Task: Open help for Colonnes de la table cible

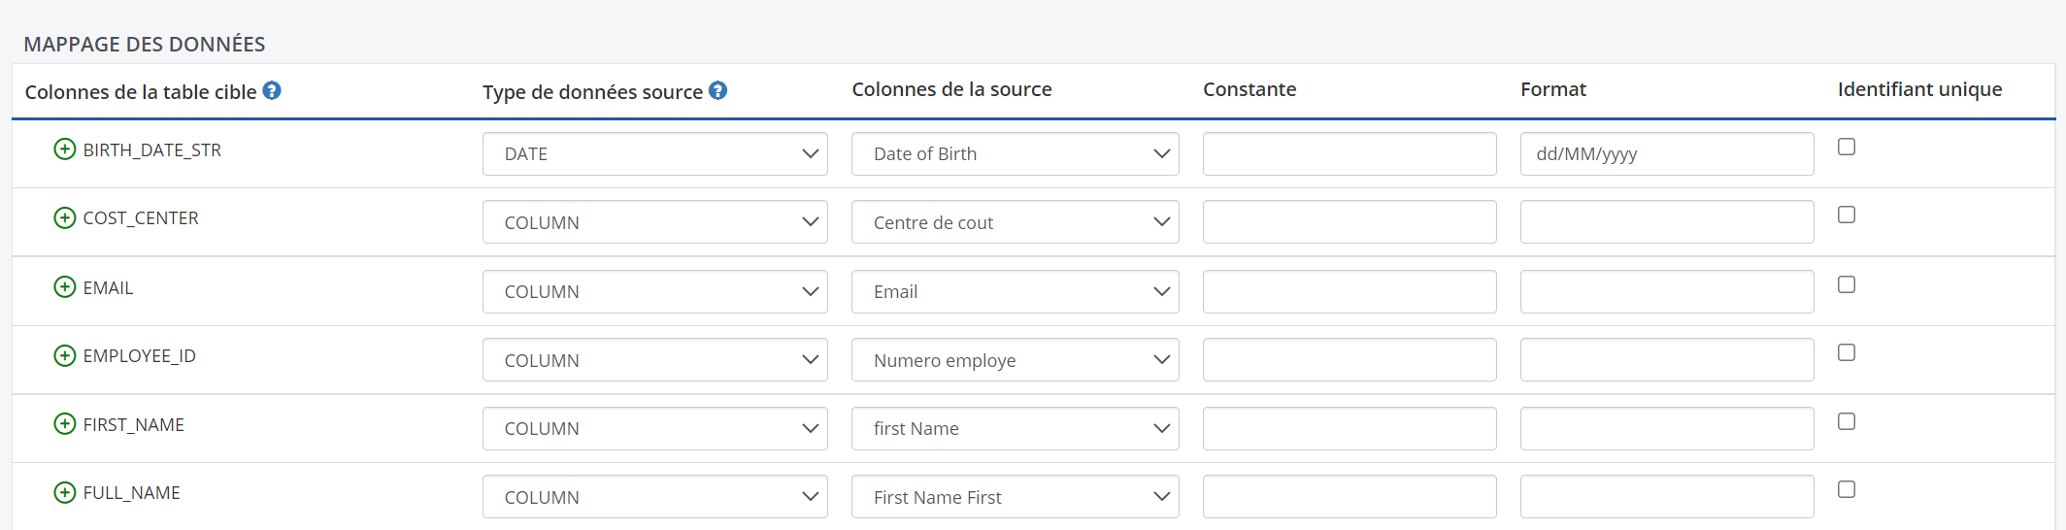Action: point(272,90)
